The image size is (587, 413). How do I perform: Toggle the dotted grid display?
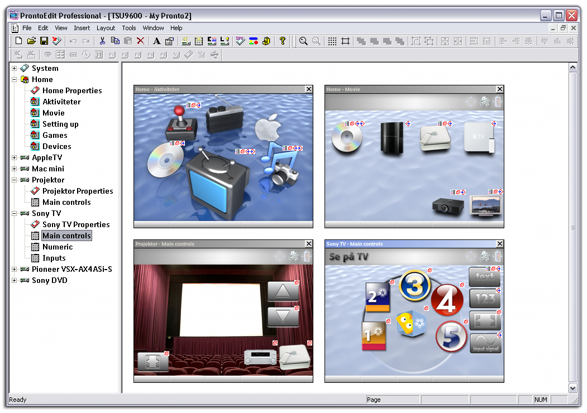pyautogui.click(x=332, y=41)
